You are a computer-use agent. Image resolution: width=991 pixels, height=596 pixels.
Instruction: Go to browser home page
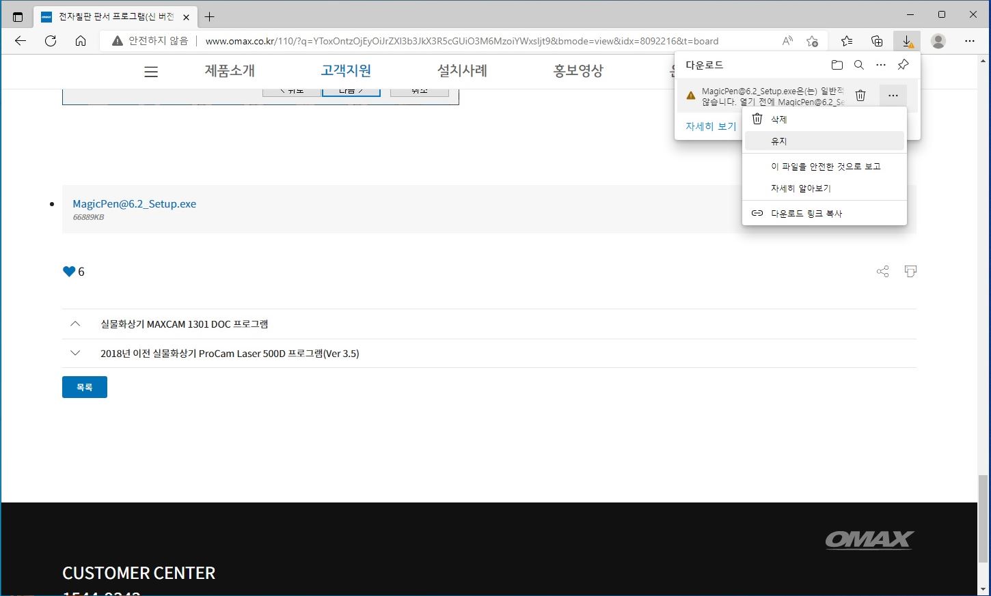[x=81, y=41]
